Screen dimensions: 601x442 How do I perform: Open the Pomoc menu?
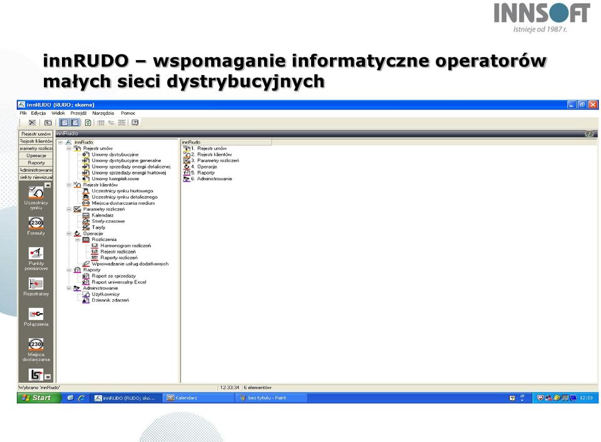(128, 113)
